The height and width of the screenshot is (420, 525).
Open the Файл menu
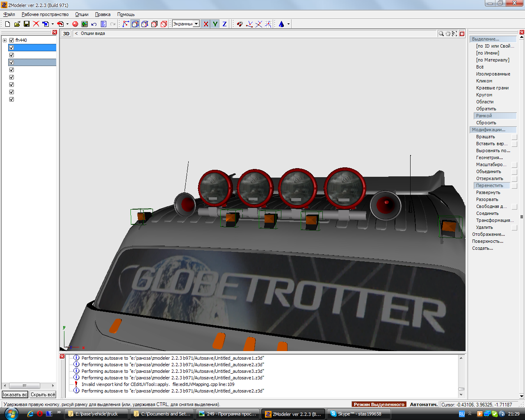tap(9, 14)
